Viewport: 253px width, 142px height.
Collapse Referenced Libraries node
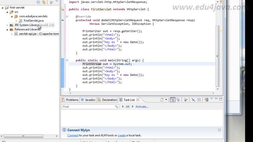(7, 30)
